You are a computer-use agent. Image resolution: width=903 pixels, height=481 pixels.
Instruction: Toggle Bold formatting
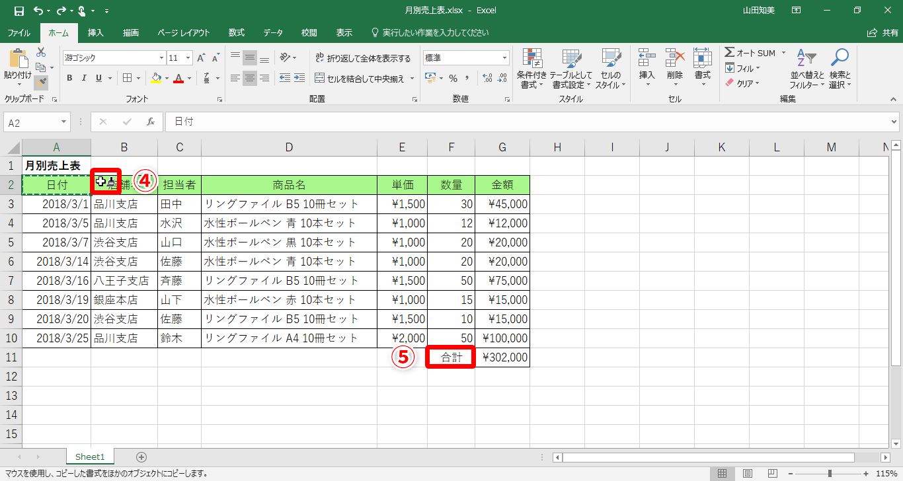pyautogui.click(x=69, y=79)
